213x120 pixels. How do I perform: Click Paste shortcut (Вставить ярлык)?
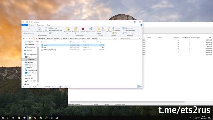55,33
